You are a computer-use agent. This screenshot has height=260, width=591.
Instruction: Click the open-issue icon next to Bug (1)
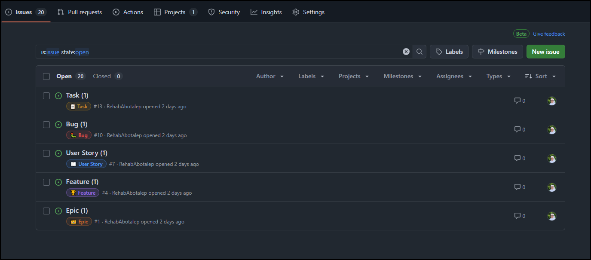[x=59, y=125]
